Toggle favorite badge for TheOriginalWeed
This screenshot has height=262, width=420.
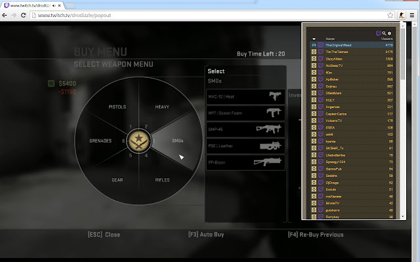[x=314, y=45]
